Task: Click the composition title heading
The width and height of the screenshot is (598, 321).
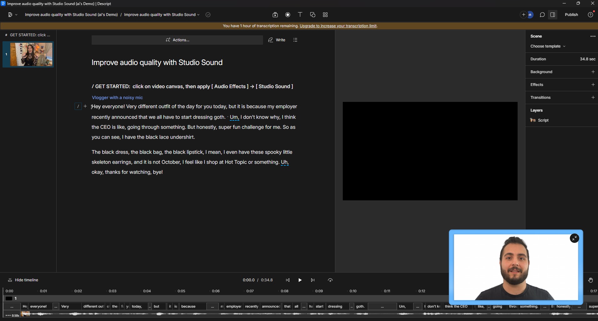Action: 157,63
